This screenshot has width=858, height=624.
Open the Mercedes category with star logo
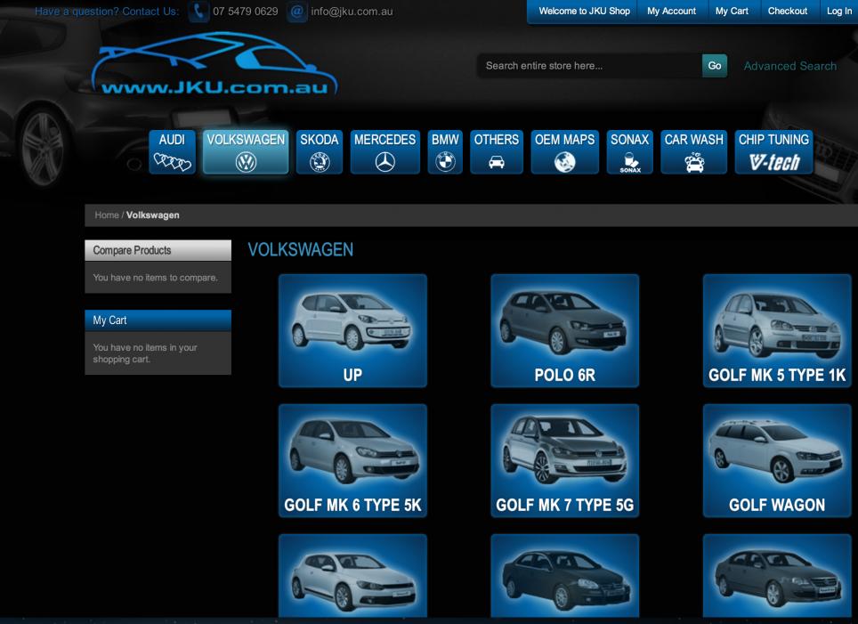click(x=384, y=152)
